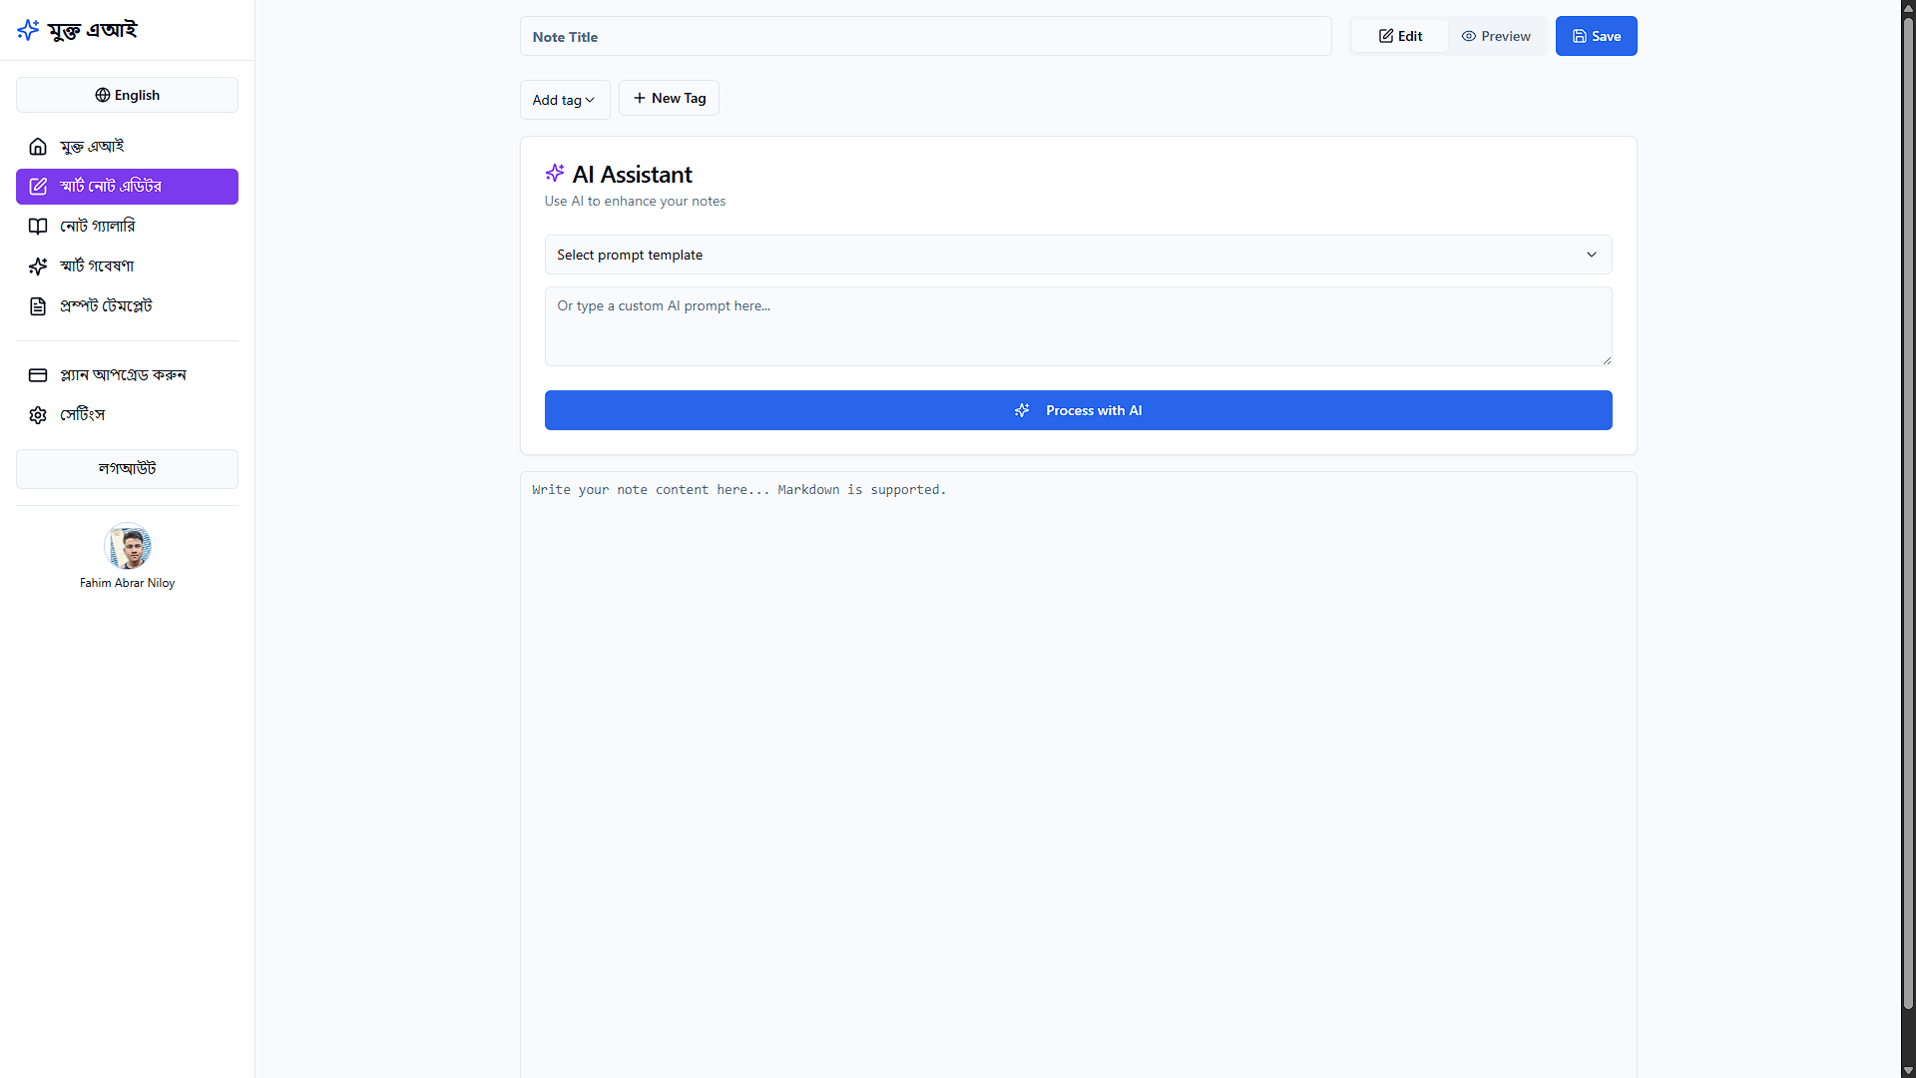The width and height of the screenshot is (1916, 1078).
Task: Click the AI Assistant sparkle icon
Action: (x=555, y=174)
